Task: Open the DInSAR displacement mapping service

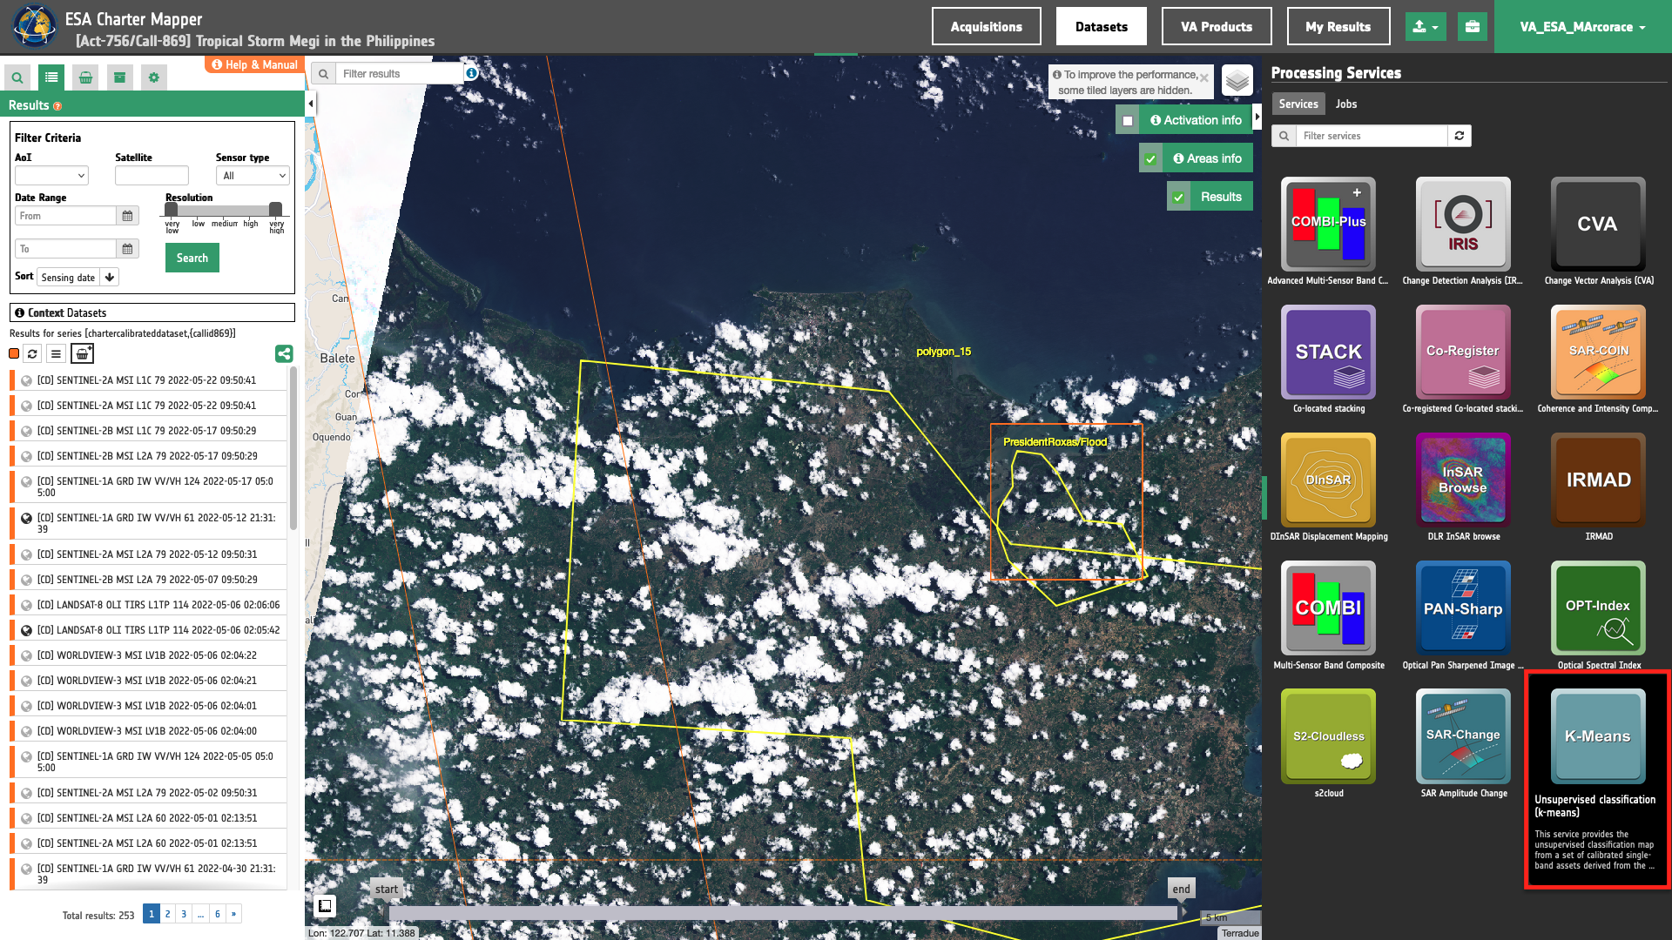Action: pyautogui.click(x=1328, y=480)
